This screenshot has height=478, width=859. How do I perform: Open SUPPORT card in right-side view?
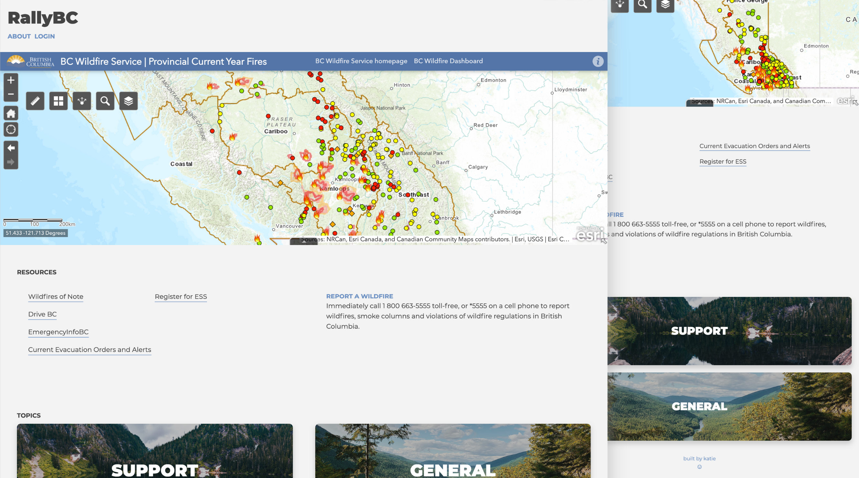729,331
